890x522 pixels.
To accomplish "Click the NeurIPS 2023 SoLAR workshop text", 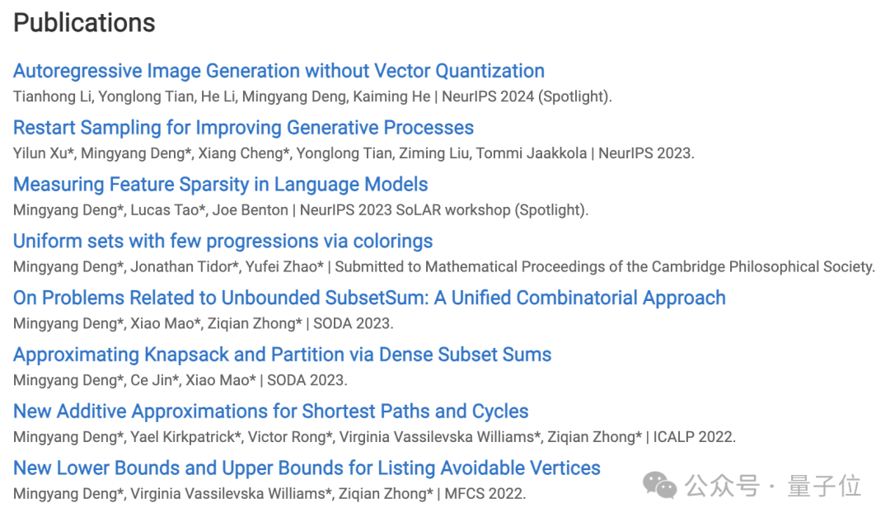I will click(405, 210).
